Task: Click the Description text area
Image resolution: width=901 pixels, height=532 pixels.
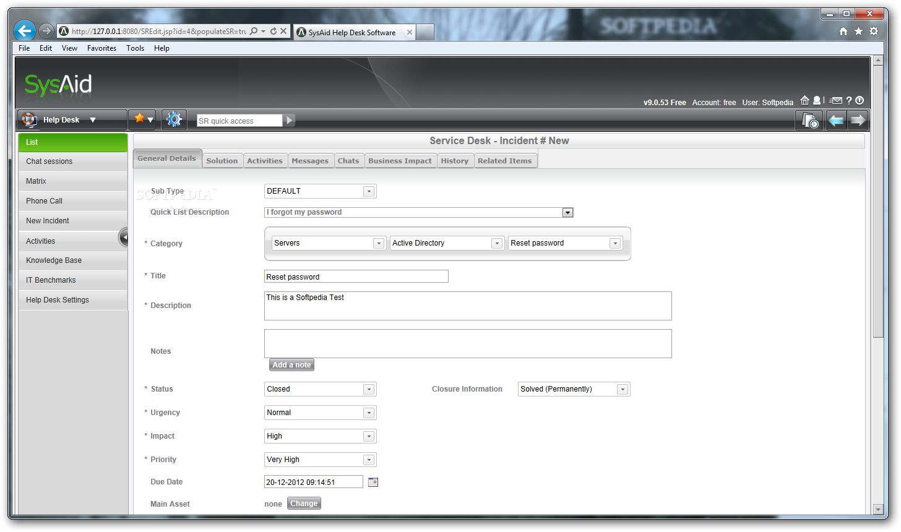Action: point(468,306)
